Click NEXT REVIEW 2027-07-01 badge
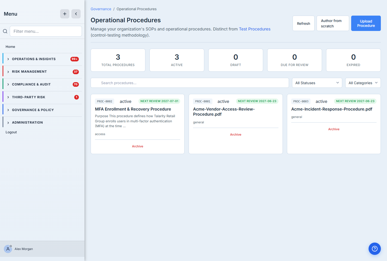Viewport: 387px width, 261px height. (x=159, y=101)
